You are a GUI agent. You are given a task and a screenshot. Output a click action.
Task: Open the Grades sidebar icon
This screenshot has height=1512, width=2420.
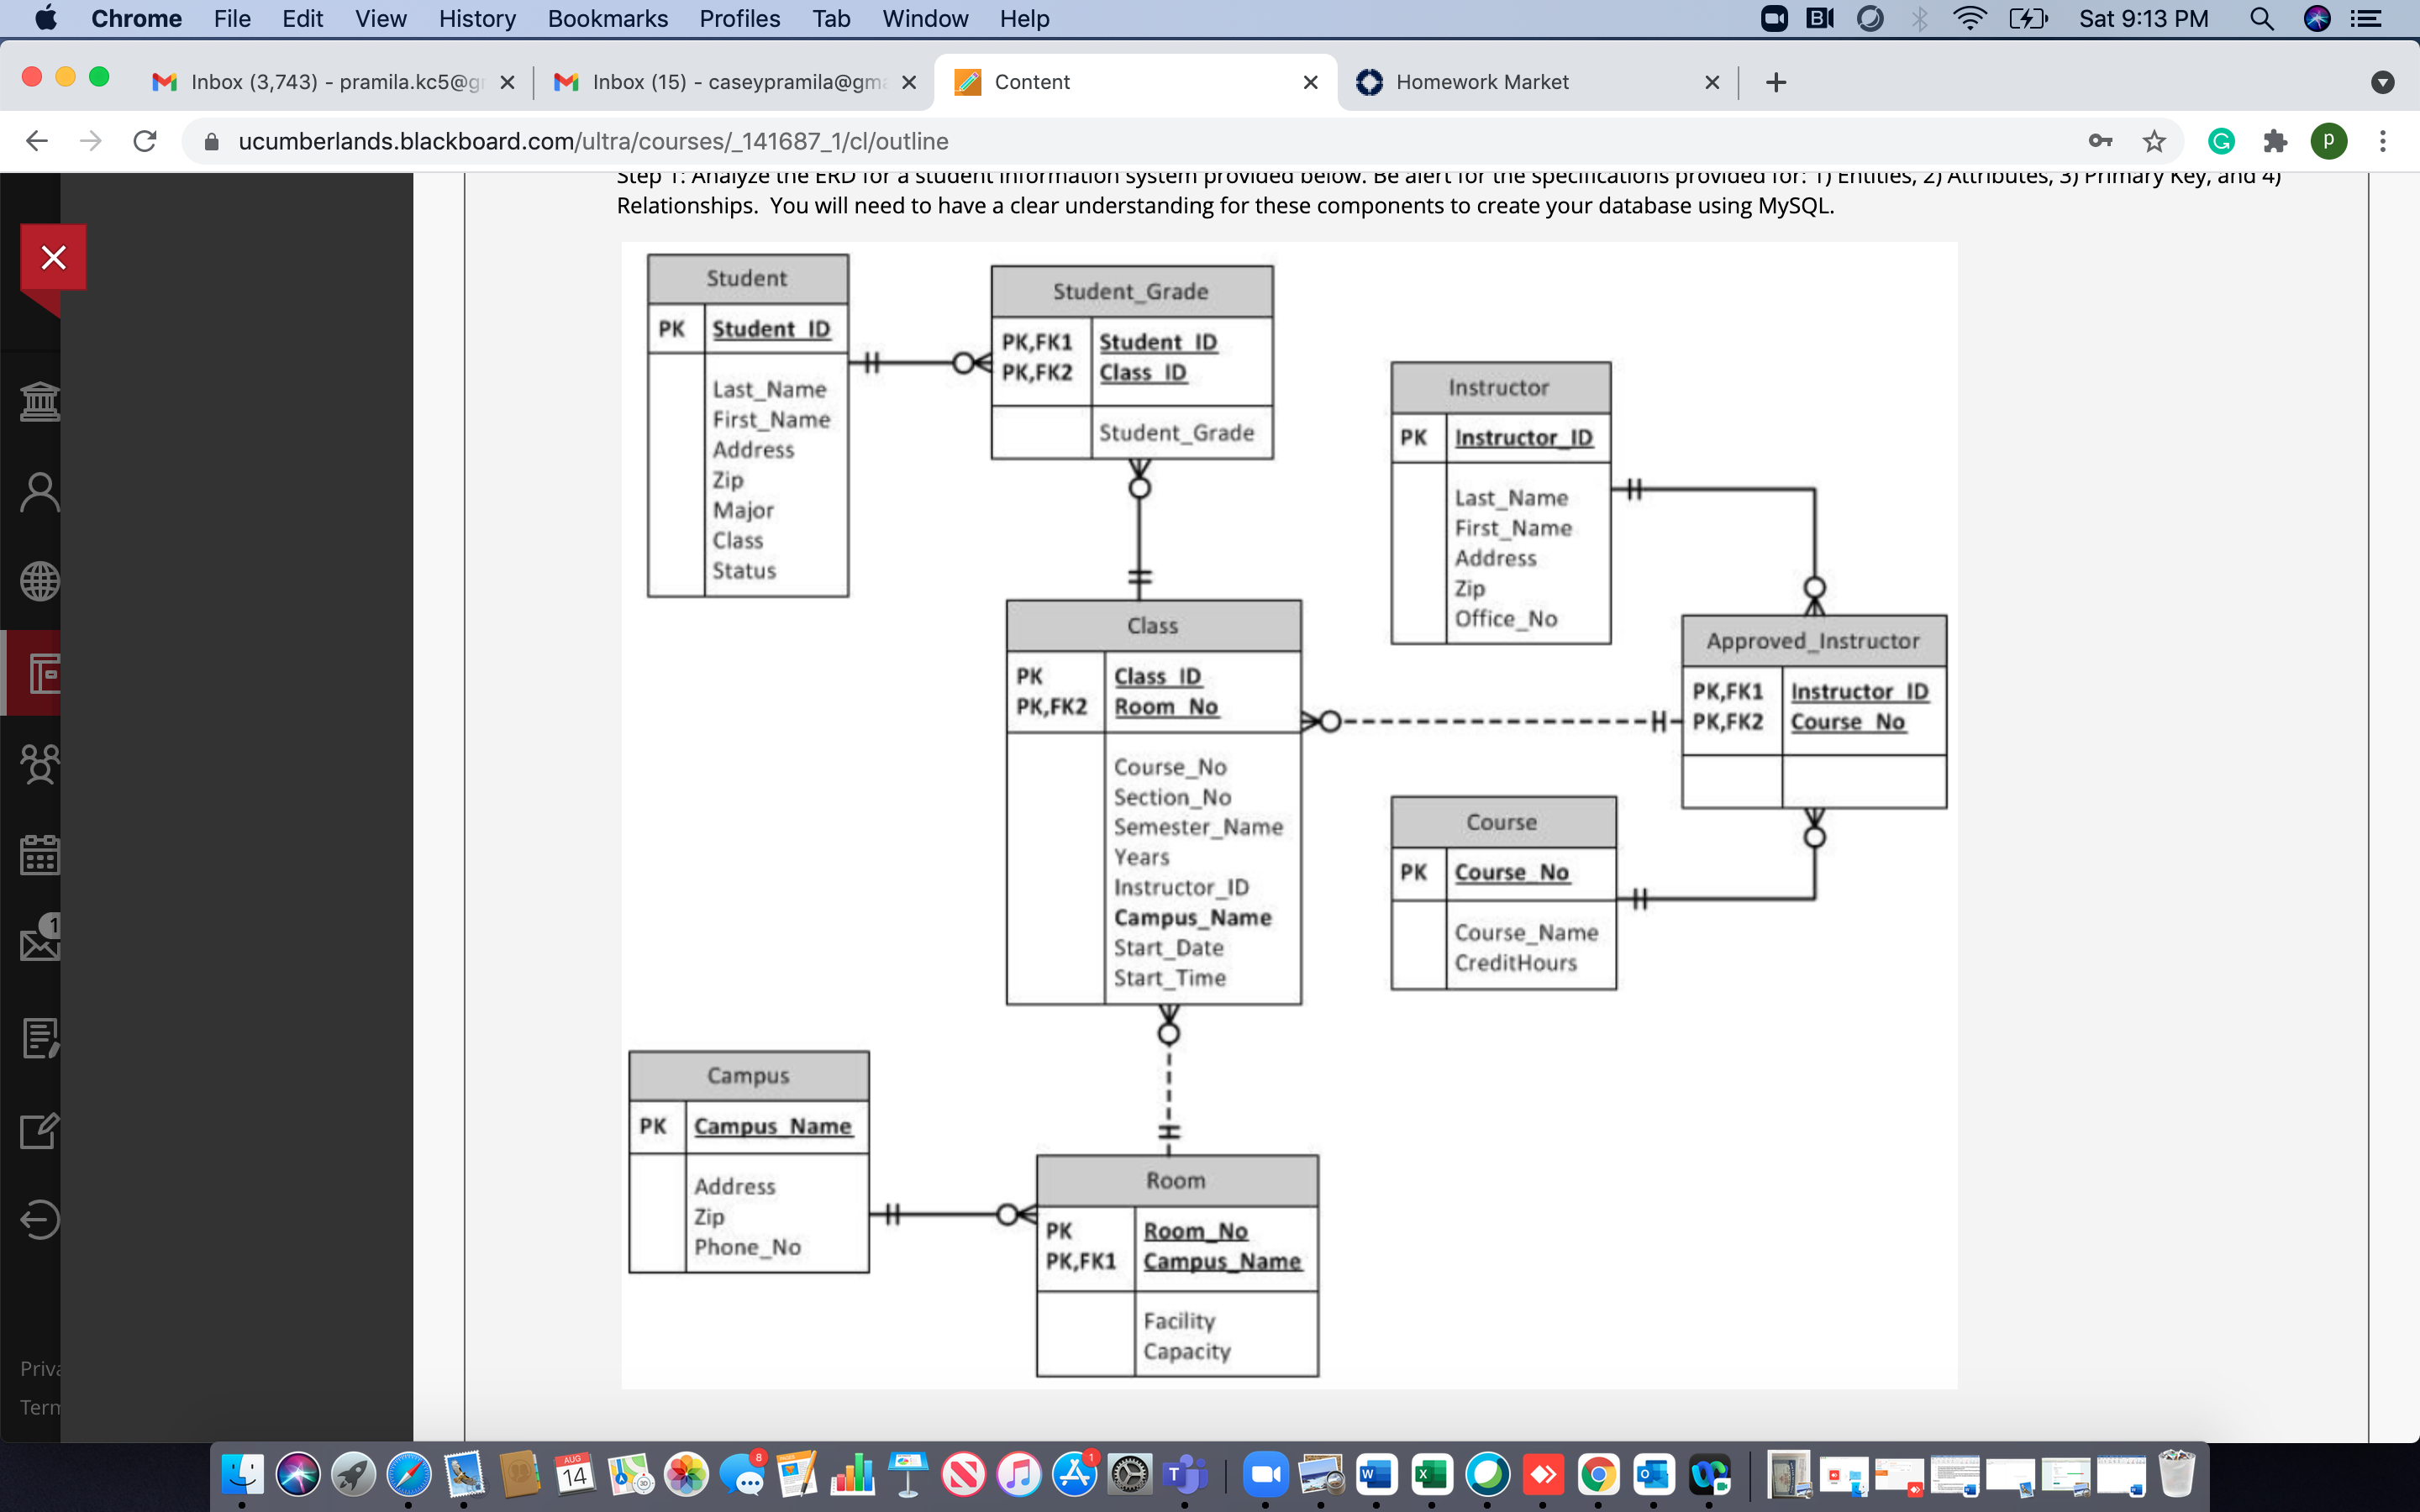point(40,1038)
